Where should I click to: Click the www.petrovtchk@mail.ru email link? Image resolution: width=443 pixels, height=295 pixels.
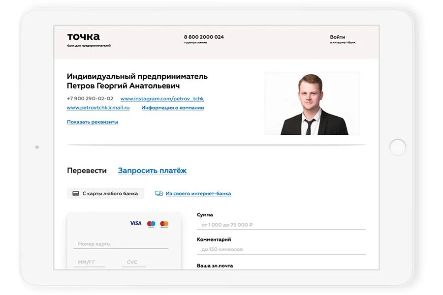click(98, 108)
